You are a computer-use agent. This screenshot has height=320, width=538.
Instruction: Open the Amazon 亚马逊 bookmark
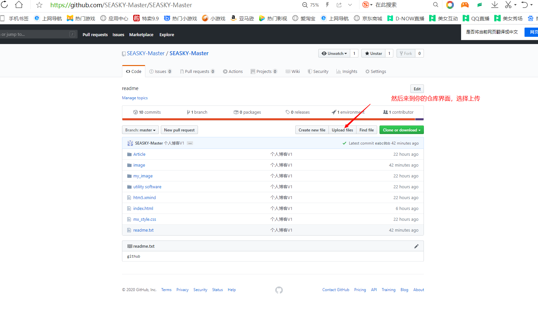pos(242,18)
